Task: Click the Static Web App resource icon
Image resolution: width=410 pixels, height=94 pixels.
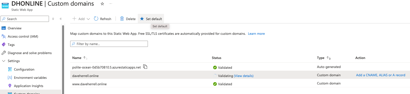Action: coord(5,6)
